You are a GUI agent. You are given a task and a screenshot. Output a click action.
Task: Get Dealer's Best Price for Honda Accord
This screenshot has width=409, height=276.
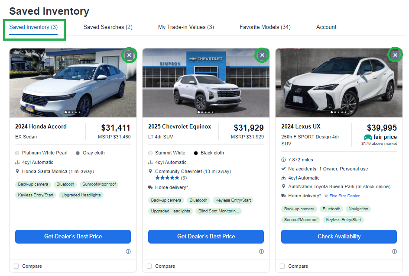pos(73,237)
